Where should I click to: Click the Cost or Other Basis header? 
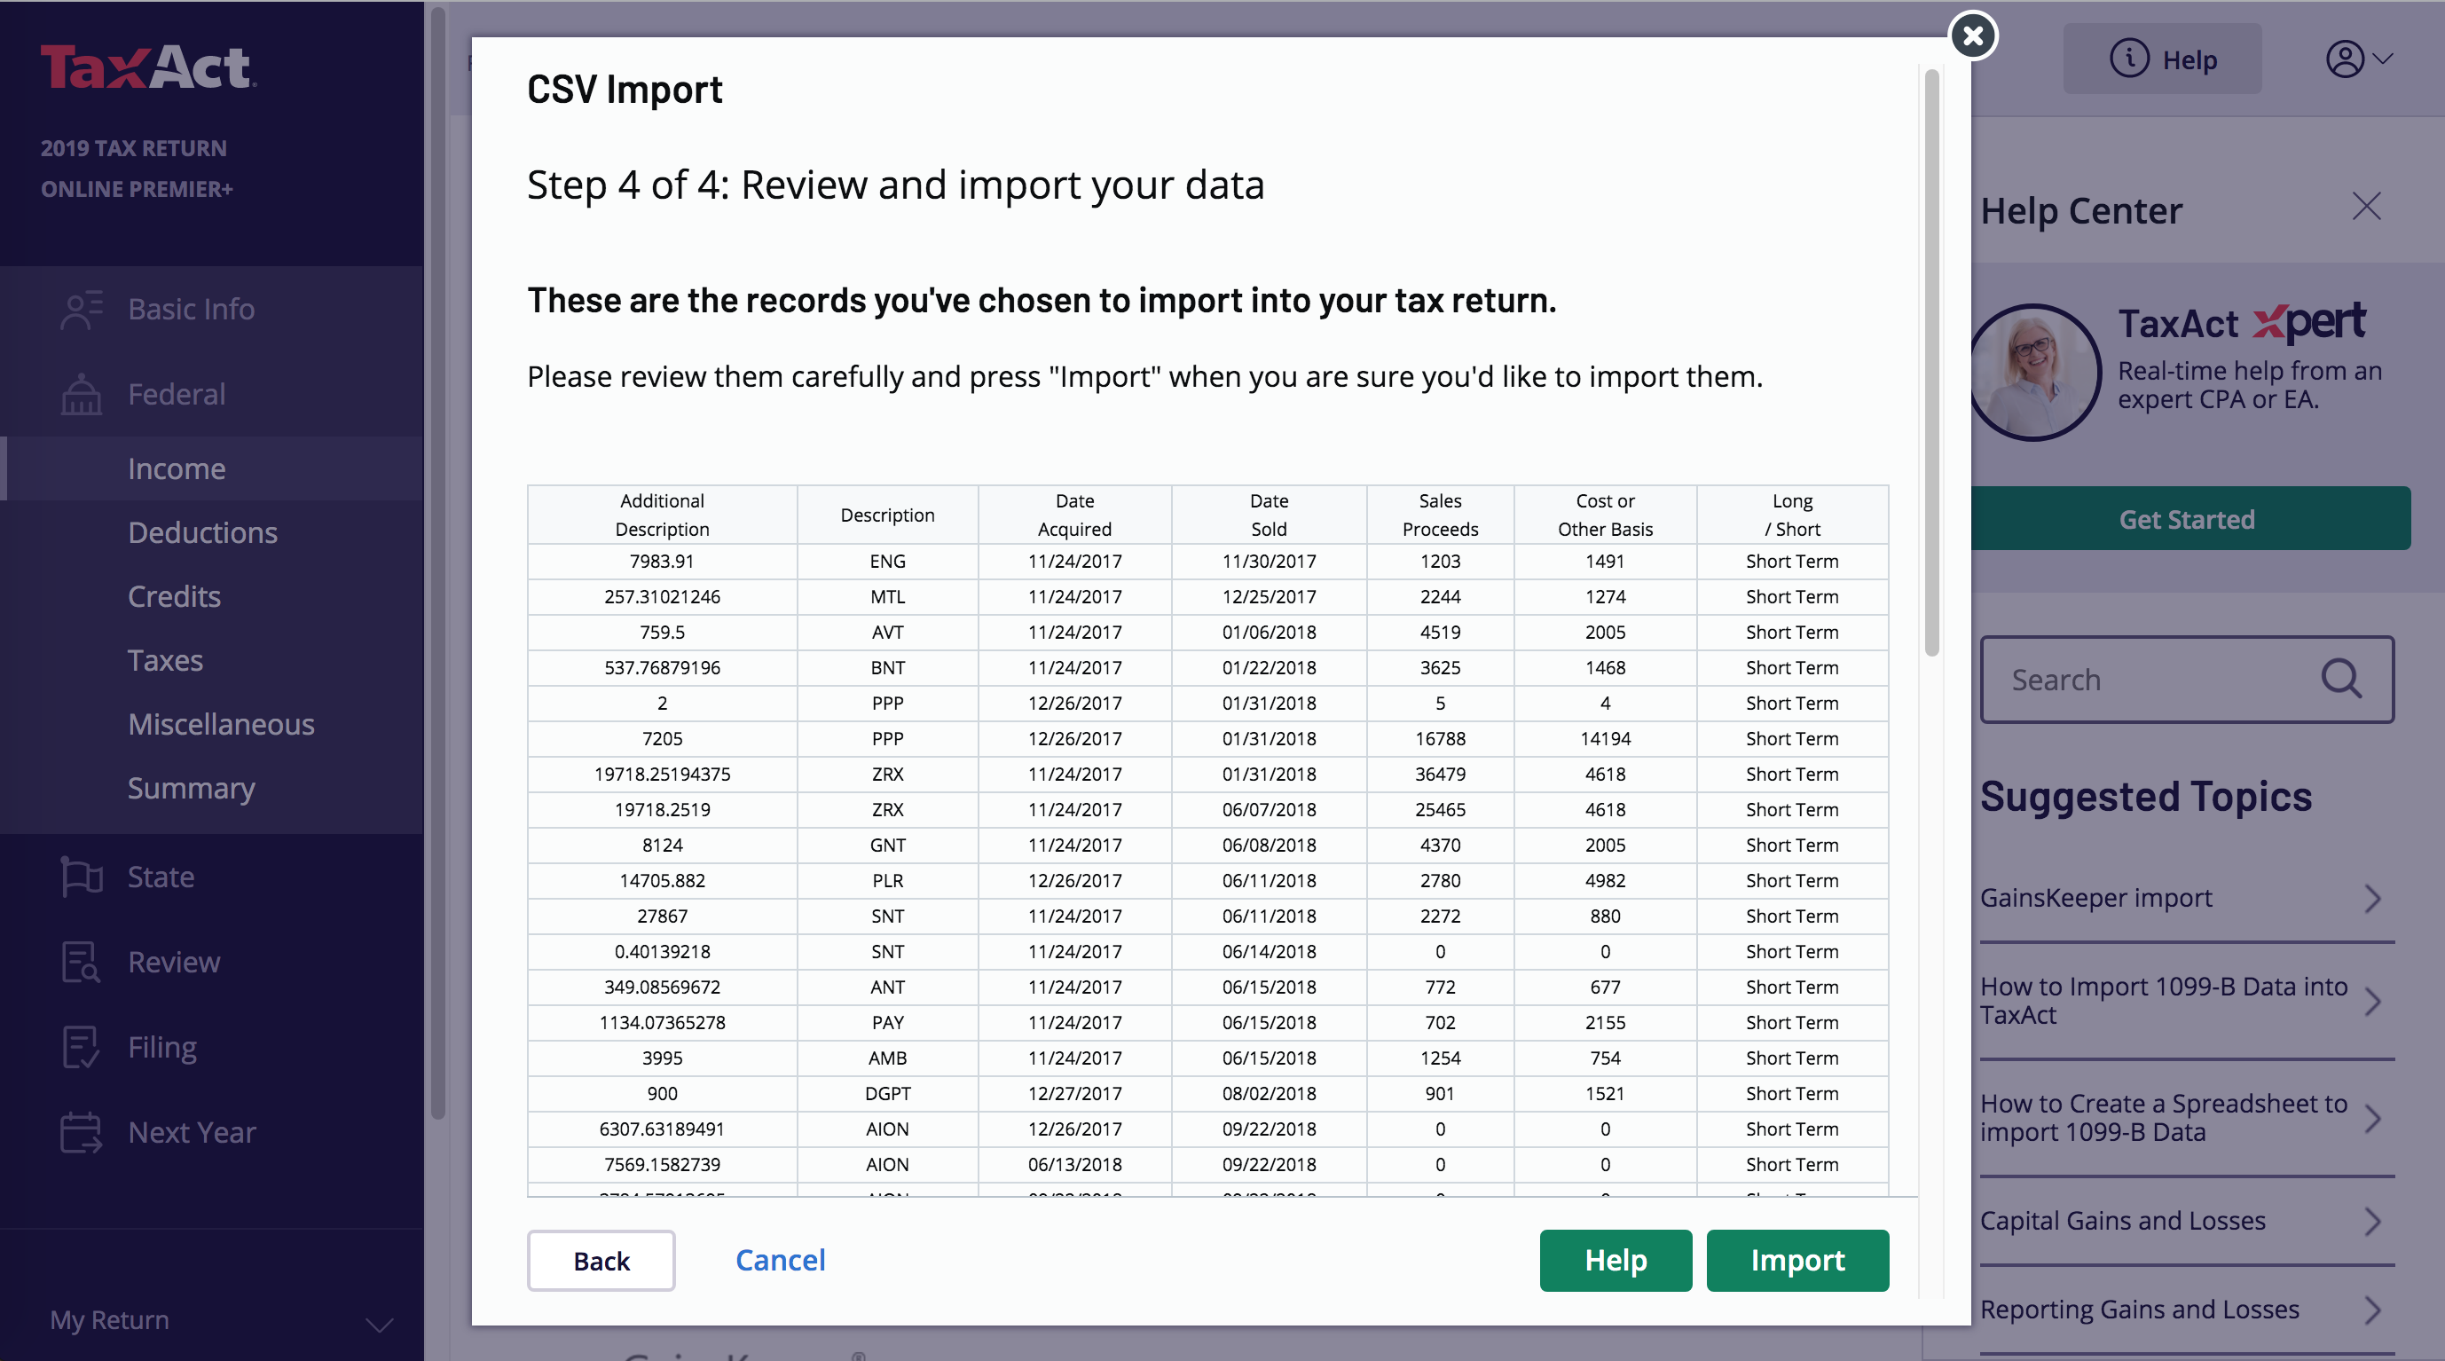[1605, 515]
